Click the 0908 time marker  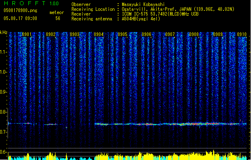[x=194, y=34]
